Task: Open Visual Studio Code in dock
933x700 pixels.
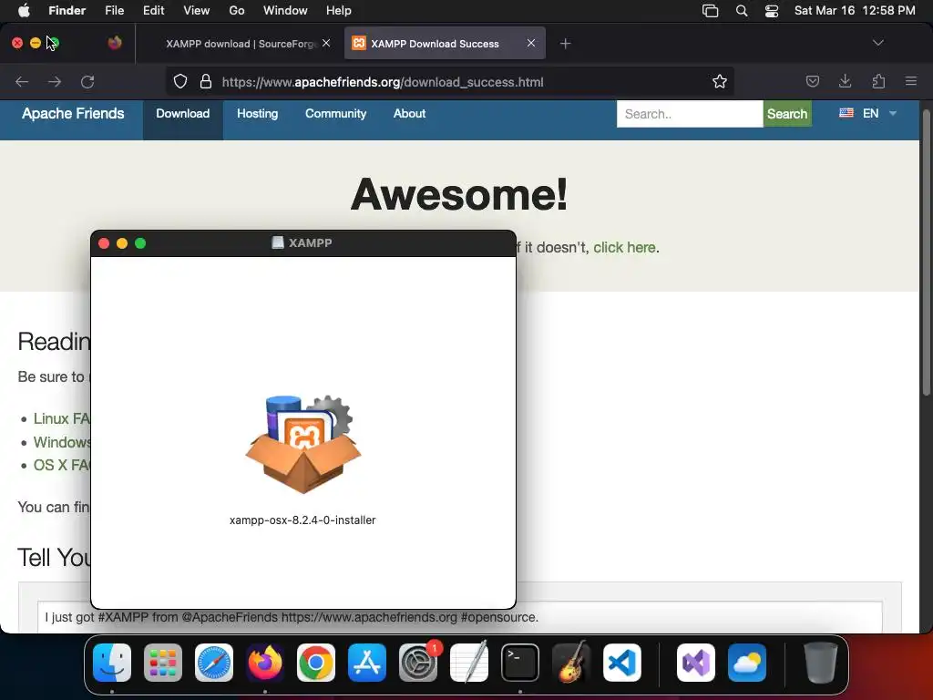Action: tap(622, 663)
